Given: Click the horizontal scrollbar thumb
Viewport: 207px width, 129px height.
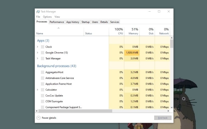Looking at the screenshot, I should coord(75,111).
